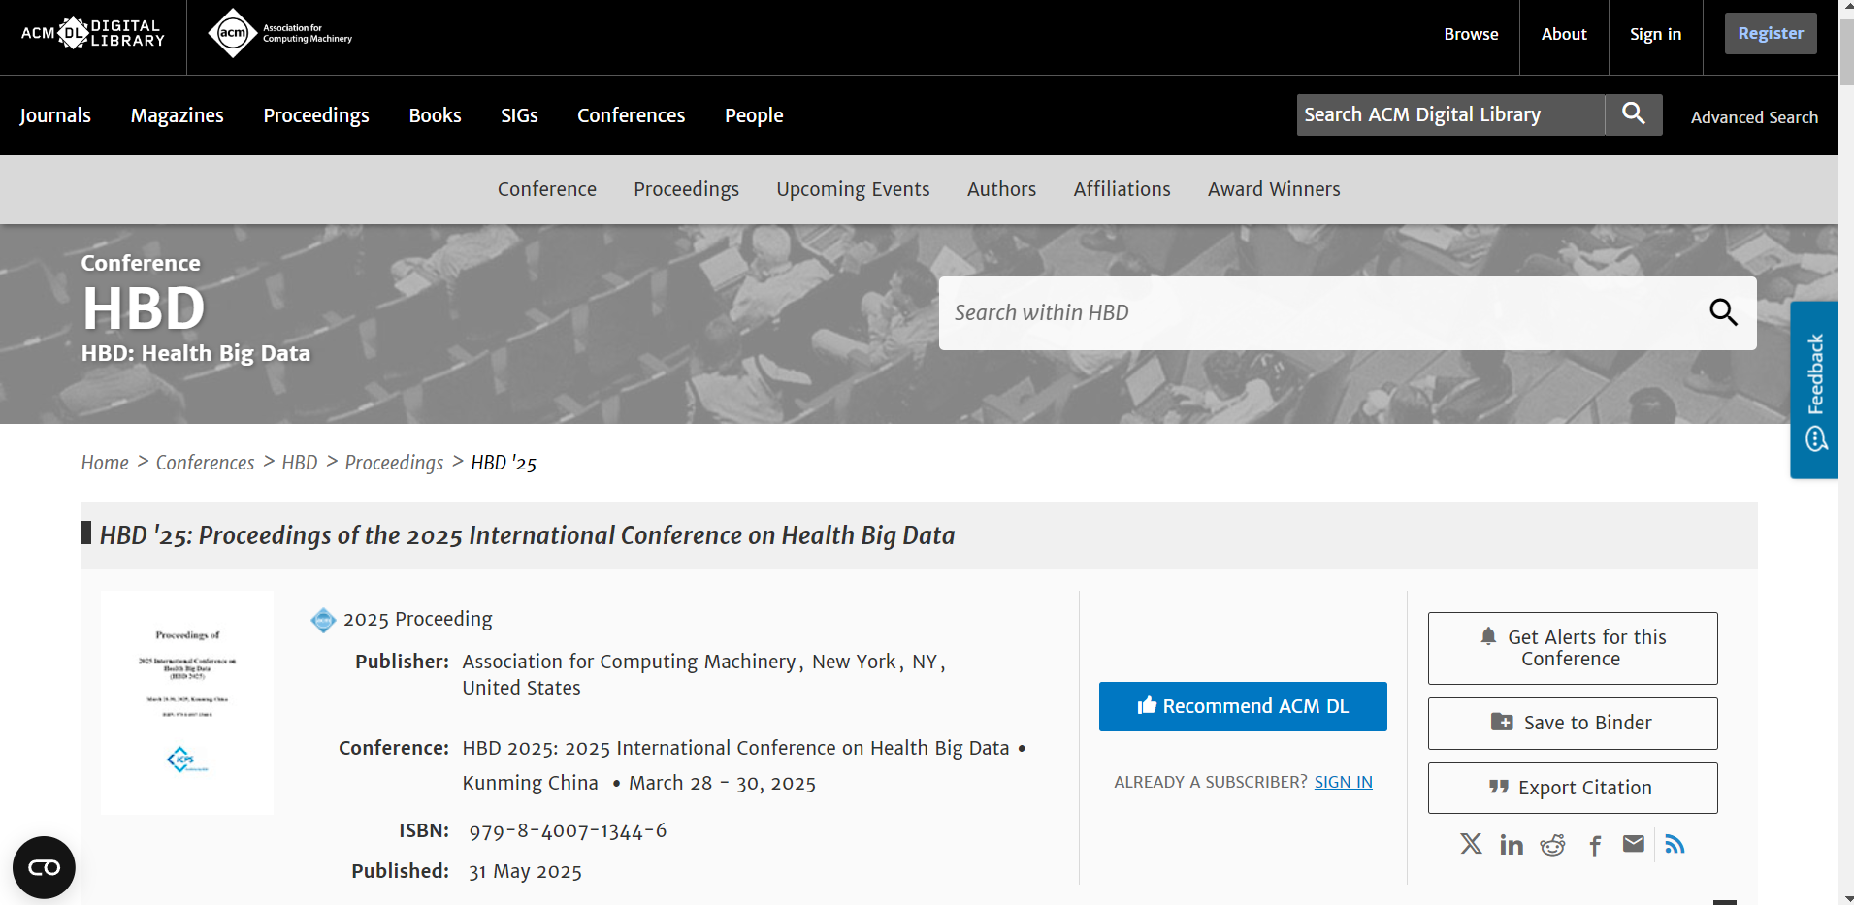Open the About page
1854x905 pixels.
(x=1564, y=34)
